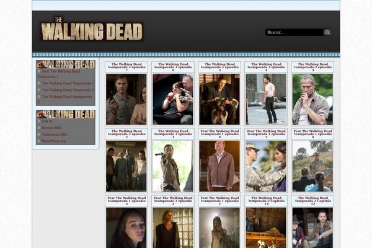This screenshot has width=372, height=248.
Task: Visit the WordPress.org link
Action: [x=54, y=141]
